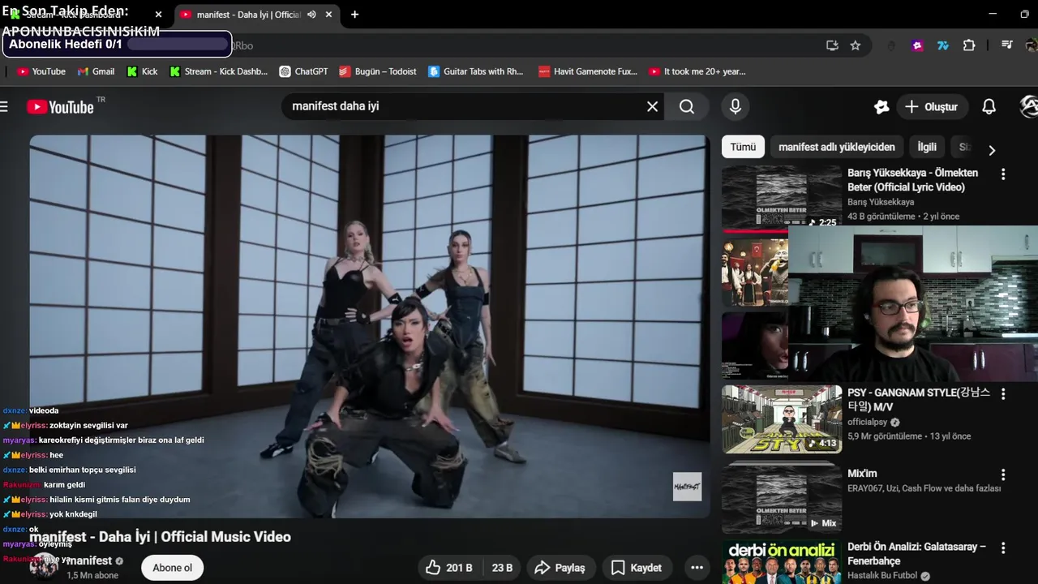
Task: Start voice search with microphone
Action: [735, 106]
